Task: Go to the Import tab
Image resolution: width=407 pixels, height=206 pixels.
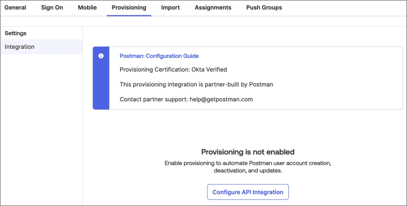Action: point(170,8)
